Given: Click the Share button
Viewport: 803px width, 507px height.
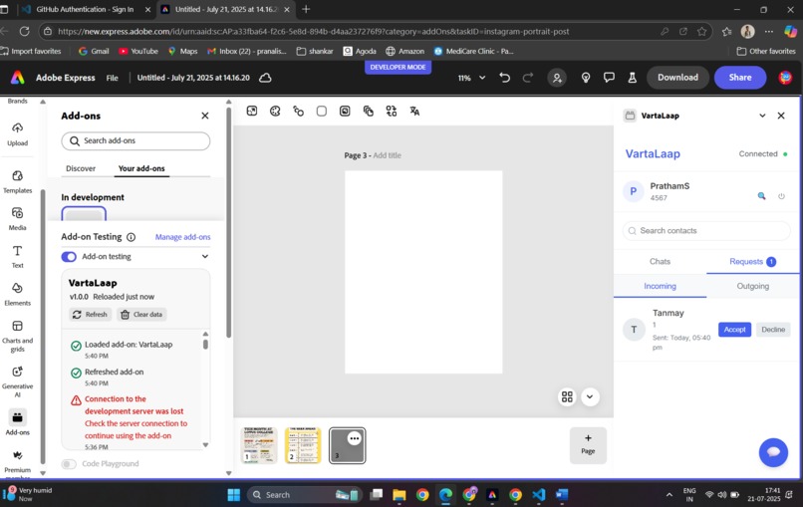Looking at the screenshot, I should coord(740,78).
